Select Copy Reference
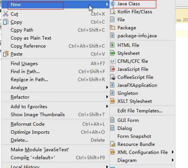The height and width of the screenshot is (168, 188). [55, 46]
